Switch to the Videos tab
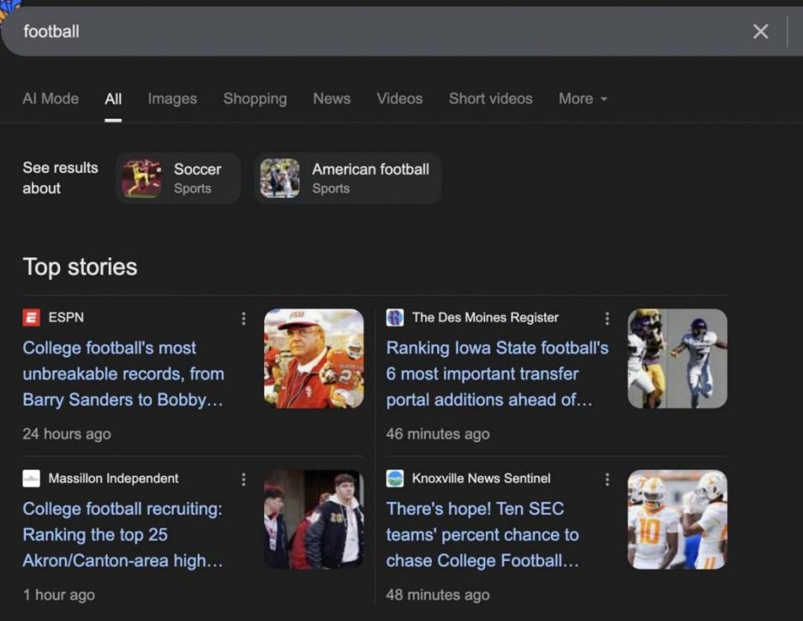Viewport: 803px width, 621px height. [400, 98]
